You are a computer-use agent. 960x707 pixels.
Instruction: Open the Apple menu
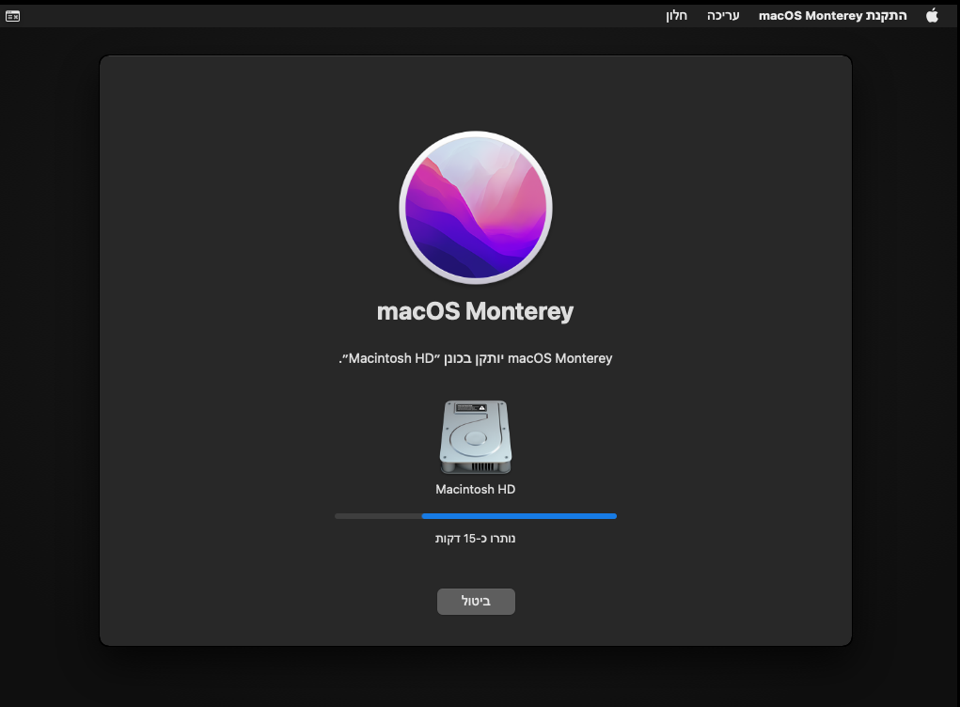click(932, 15)
